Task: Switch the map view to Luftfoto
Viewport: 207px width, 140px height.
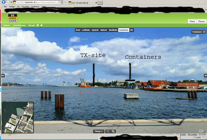Action: click(x=86, y=30)
